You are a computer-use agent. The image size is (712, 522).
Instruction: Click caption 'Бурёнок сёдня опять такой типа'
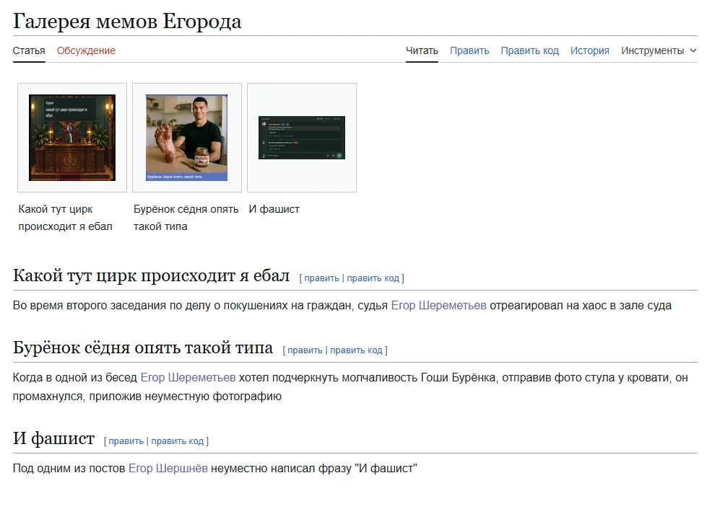coord(186,218)
